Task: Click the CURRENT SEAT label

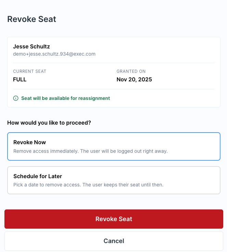Action: [29, 71]
